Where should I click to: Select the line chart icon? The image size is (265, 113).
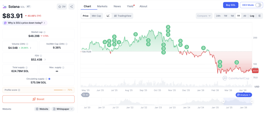[x=108, y=16]
